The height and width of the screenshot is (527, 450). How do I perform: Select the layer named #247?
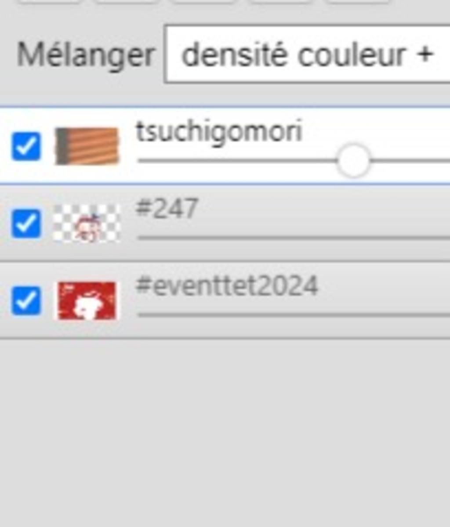coord(167,208)
